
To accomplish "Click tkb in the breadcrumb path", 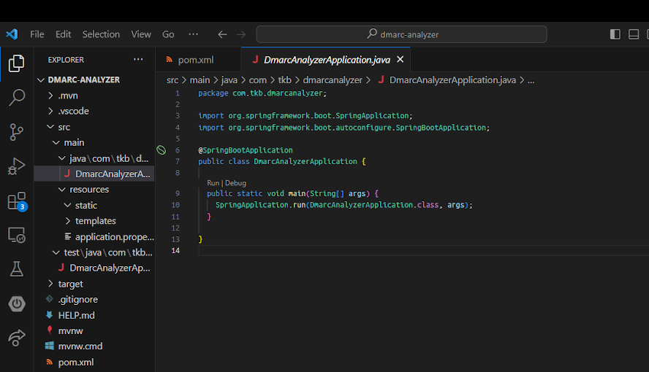I will [284, 80].
